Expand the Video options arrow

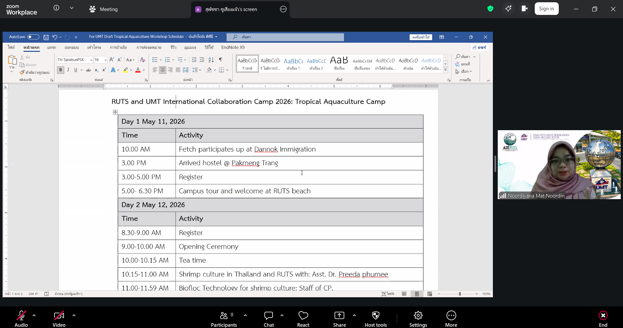74,315
